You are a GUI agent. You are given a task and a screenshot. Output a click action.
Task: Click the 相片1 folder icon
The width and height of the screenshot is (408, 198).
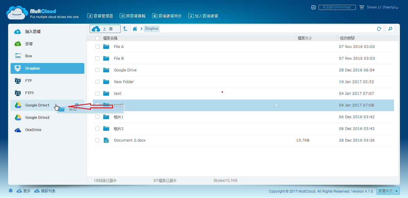coord(106,117)
